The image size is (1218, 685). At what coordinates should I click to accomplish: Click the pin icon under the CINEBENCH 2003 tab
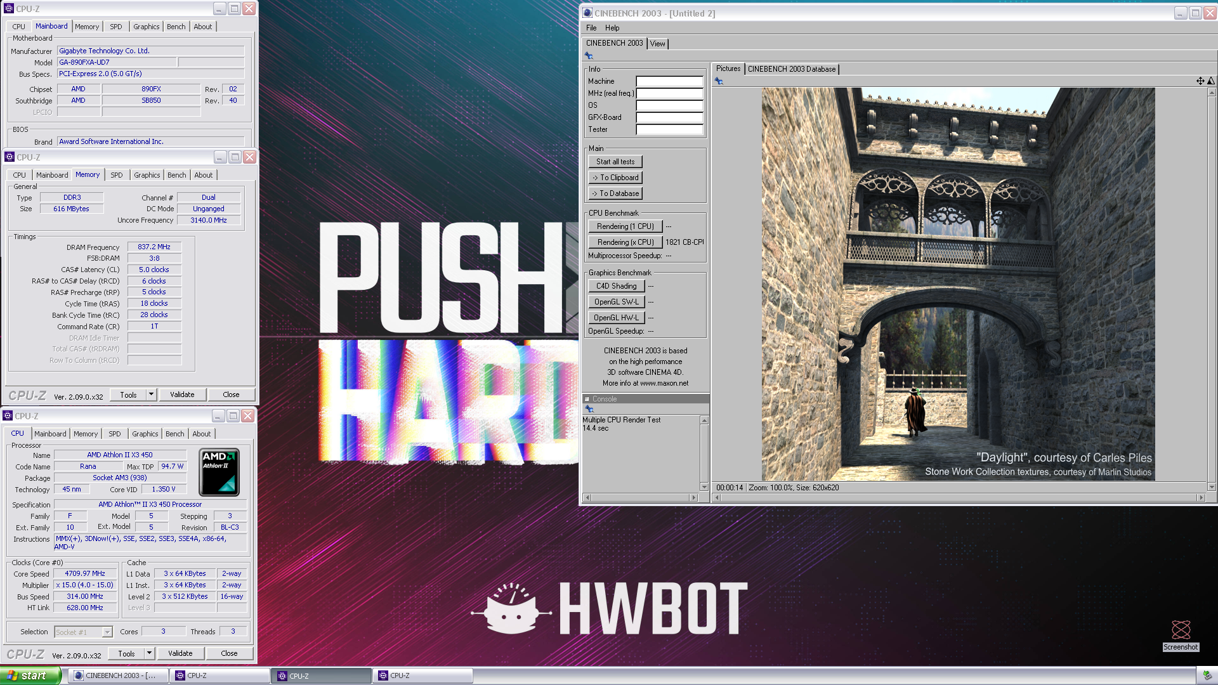589,56
